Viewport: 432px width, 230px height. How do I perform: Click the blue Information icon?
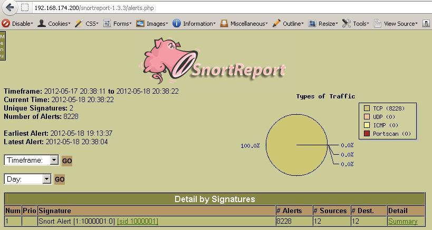pyautogui.click(x=177, y=23)
